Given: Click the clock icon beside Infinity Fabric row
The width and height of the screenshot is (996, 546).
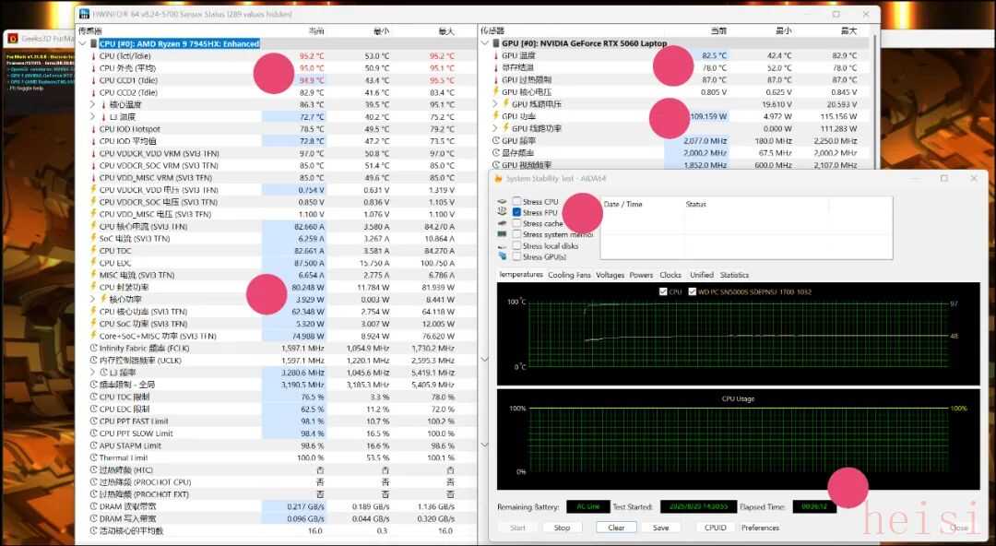Looking at the screenshot, I should coord(92,348).
